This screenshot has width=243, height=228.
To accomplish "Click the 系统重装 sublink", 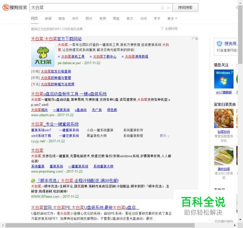I will coord(38,166).
